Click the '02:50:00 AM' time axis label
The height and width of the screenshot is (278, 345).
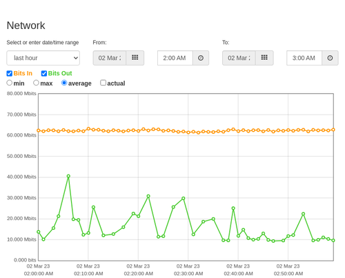click(288, 274)
